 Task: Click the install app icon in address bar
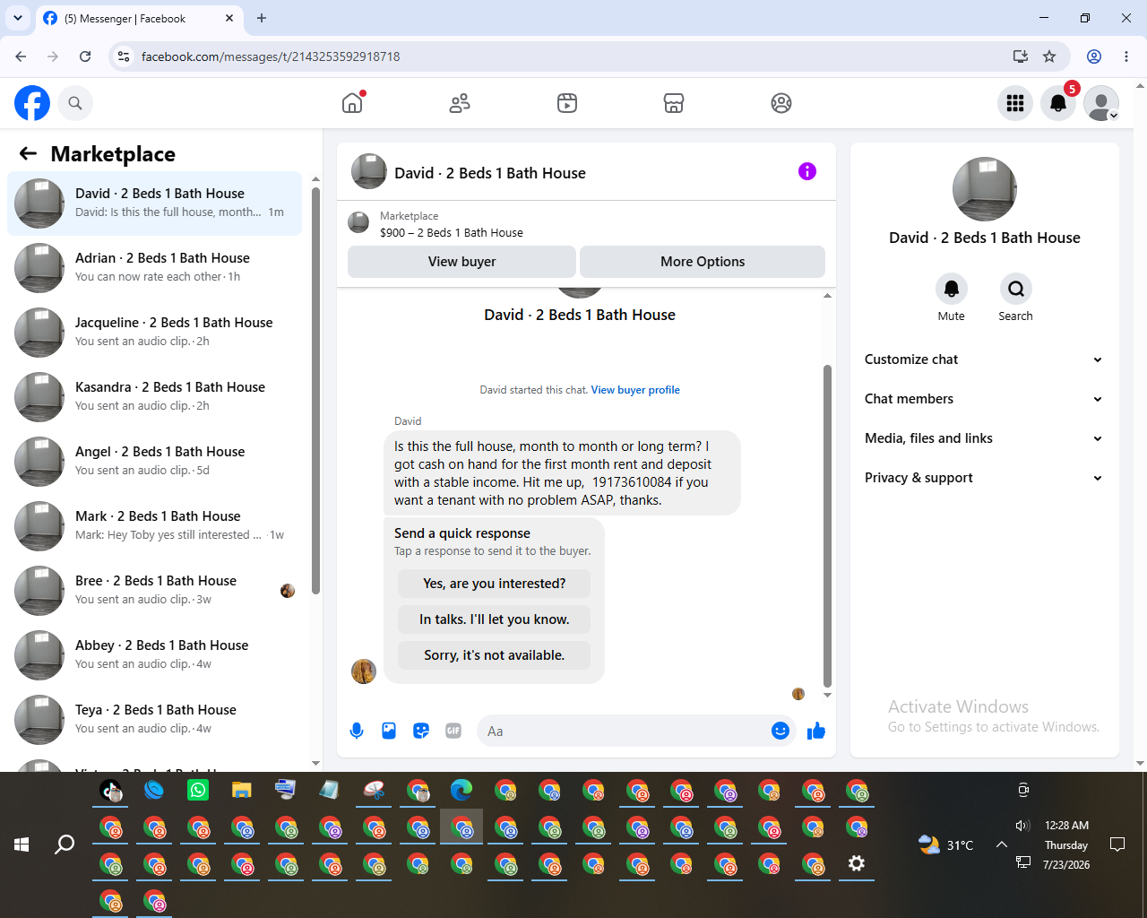click(1021, 56)
